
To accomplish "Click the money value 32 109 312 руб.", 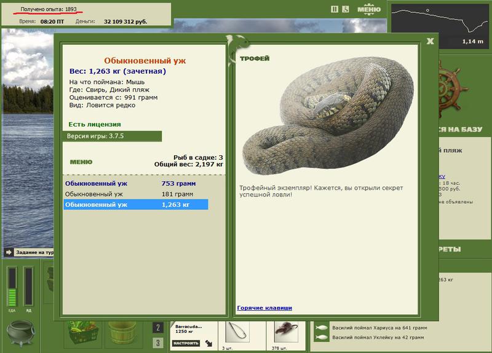I will pos(125,21).
